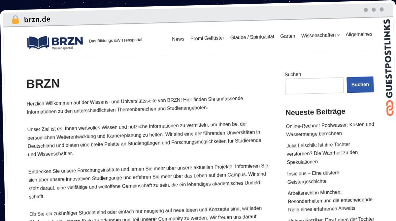Open the Julia Leischik article link

tap(322, 153)
